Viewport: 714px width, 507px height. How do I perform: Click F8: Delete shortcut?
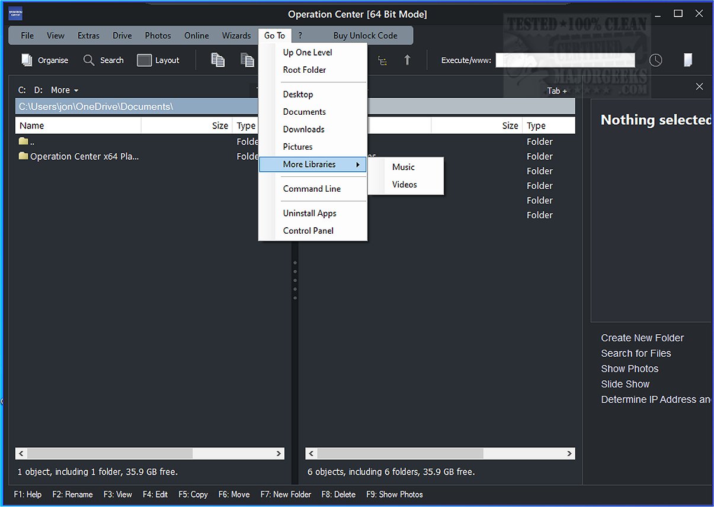(338, 495)
